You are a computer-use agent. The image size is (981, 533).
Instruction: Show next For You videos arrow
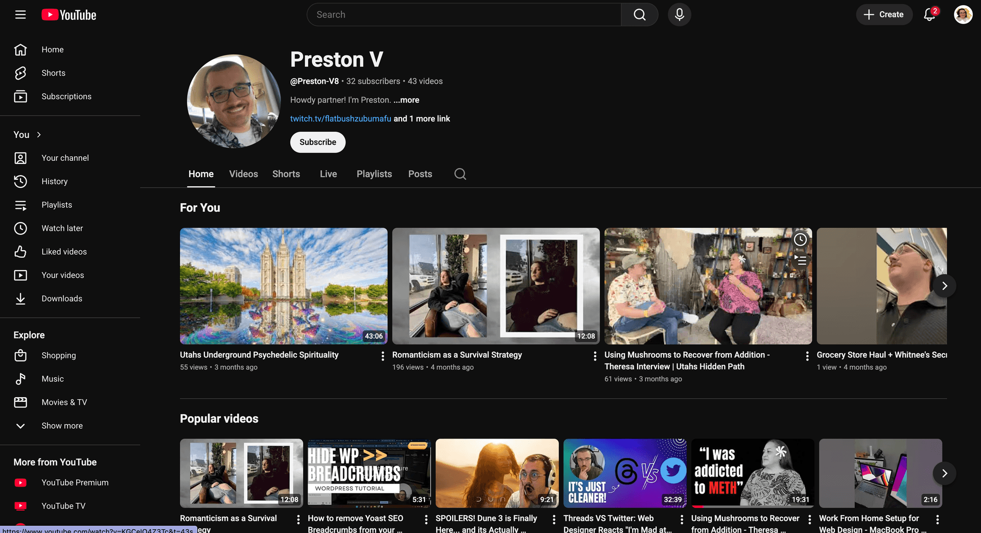[944, 286]
